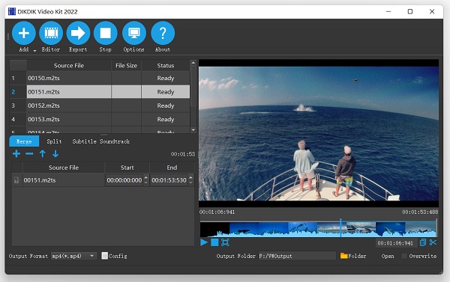Remove a clip with the minus icon
Image resolution: width=450 pixels, height=282 pixels.
29,154
